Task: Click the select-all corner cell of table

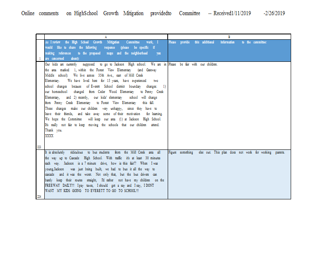Action: pos(40,37)
